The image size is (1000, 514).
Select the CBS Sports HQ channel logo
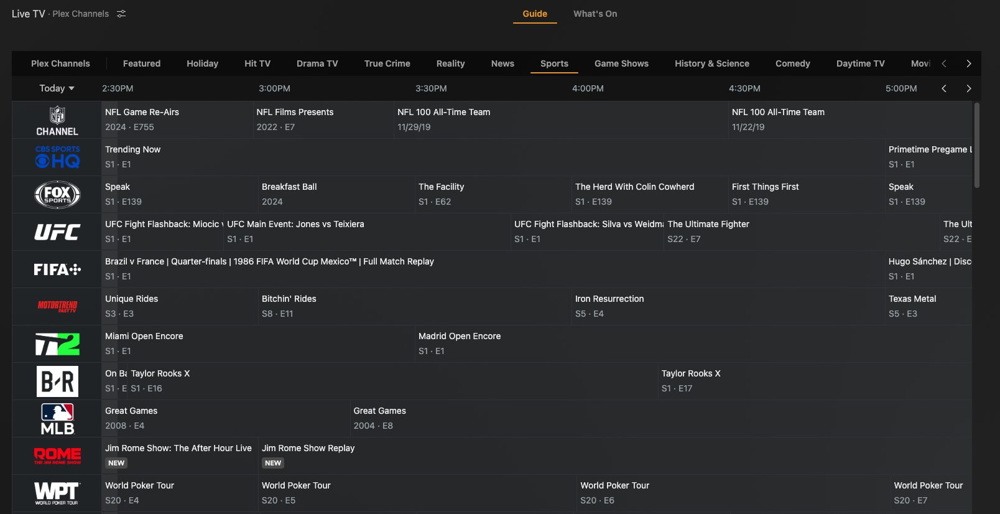pyautogui.click(x=57, y=157)
